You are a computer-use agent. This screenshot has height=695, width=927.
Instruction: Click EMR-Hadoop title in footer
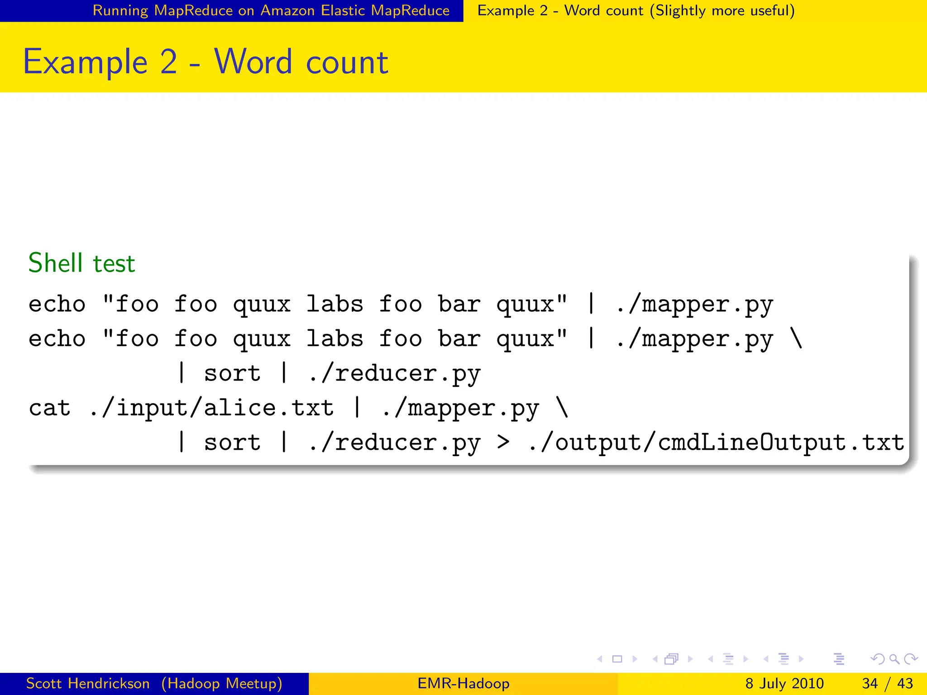click(463, 683)
